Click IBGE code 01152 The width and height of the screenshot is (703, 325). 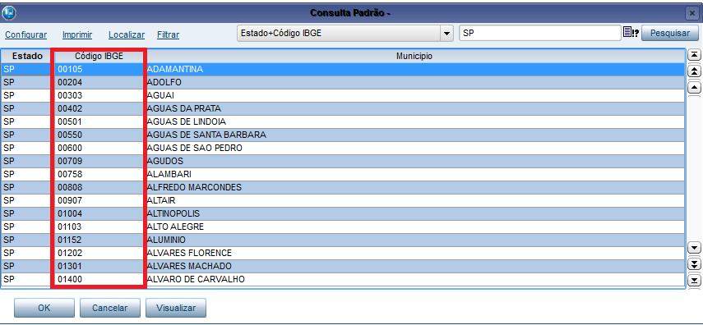pyautogui.click(x=70, y=240)
